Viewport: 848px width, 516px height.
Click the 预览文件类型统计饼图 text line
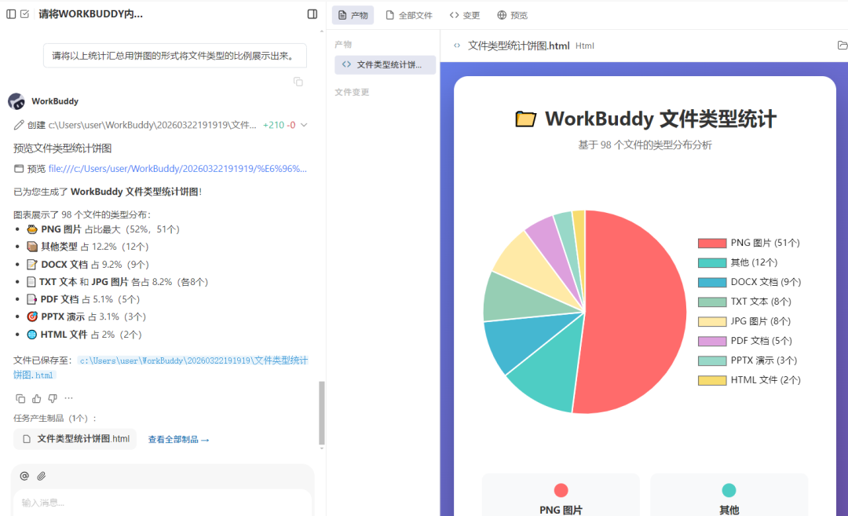(62, 148)
